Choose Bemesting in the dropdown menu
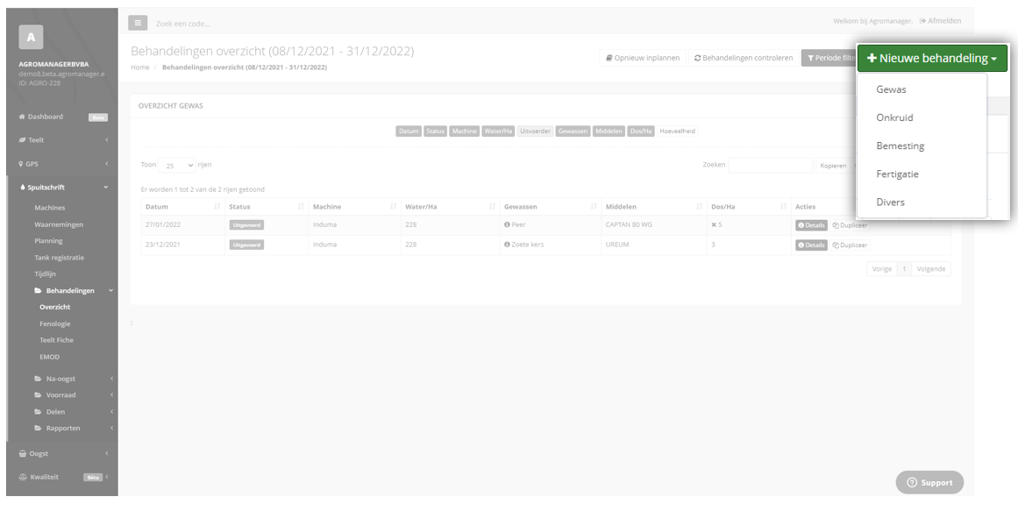 point(900,146)
